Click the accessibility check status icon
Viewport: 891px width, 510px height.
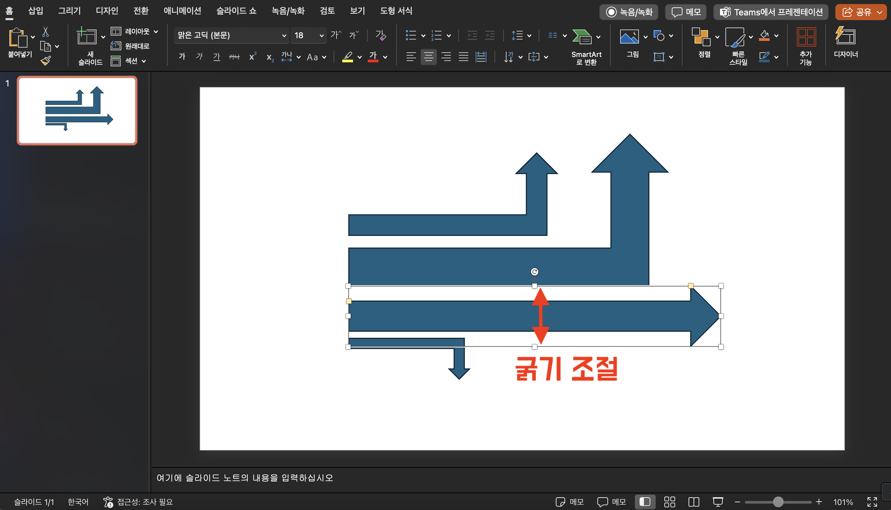108,502
